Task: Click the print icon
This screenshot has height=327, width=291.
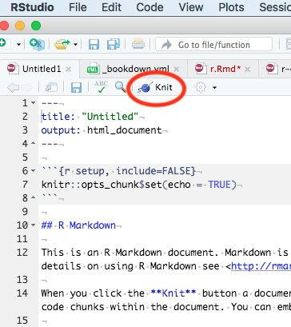Action: 138,44
